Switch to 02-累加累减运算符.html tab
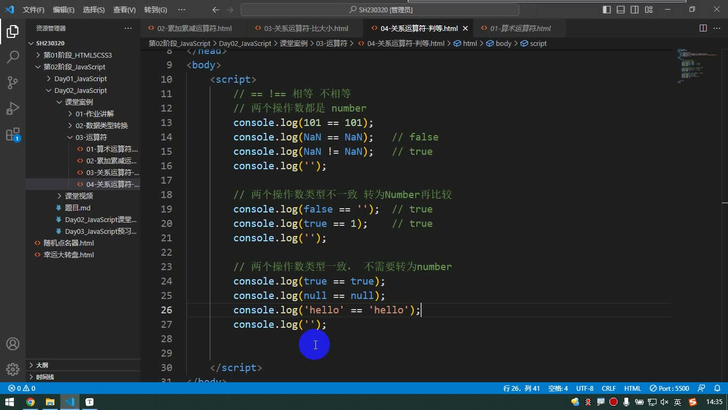The height and width of the screenshot is (410, 728). point(194,28)
